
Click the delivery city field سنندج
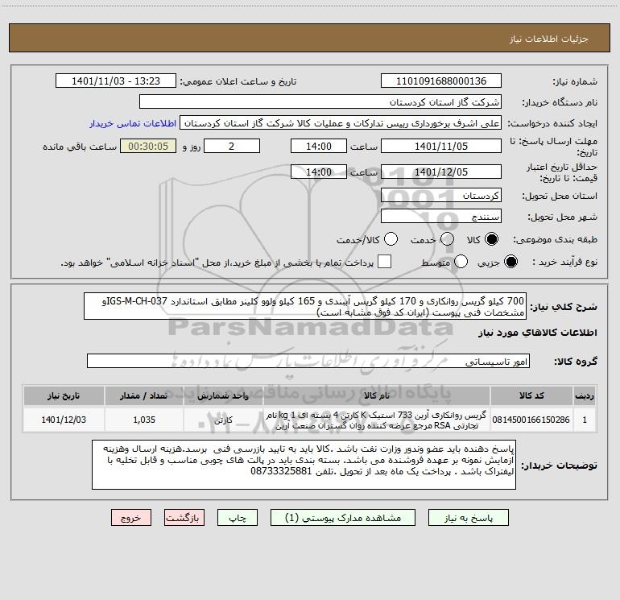pos(441,217)
